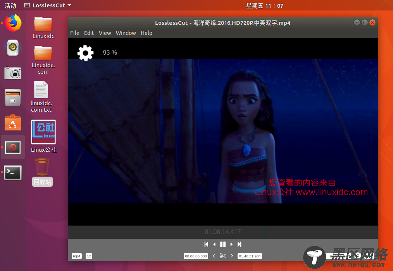Jump to the end of the video
Screen dimensions: 393x271
(x=240, y=244)
